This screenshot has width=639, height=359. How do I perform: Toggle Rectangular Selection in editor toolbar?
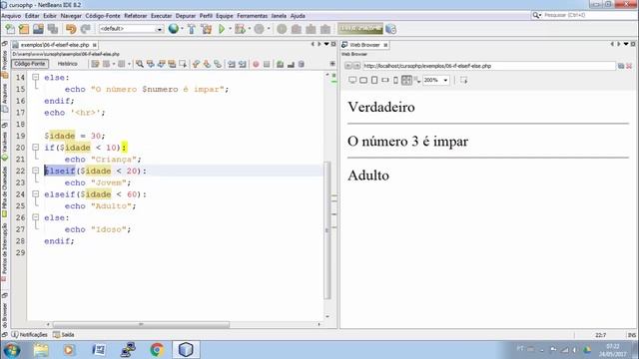click(x=183, y=64)
